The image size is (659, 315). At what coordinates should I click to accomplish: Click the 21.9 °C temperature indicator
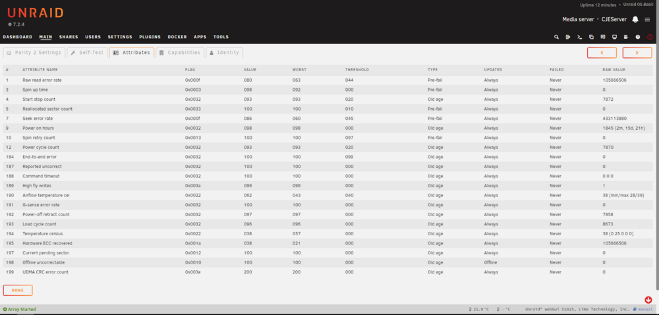click(478, 310)
